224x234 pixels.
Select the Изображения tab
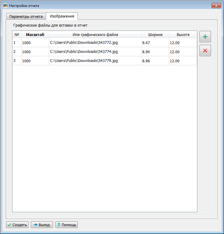pyautogui.click(x=62, y=16)
